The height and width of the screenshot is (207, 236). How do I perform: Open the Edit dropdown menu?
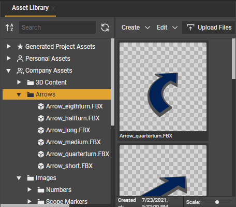coord(167,27)
